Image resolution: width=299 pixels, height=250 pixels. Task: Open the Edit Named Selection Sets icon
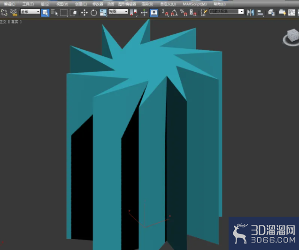204,13
